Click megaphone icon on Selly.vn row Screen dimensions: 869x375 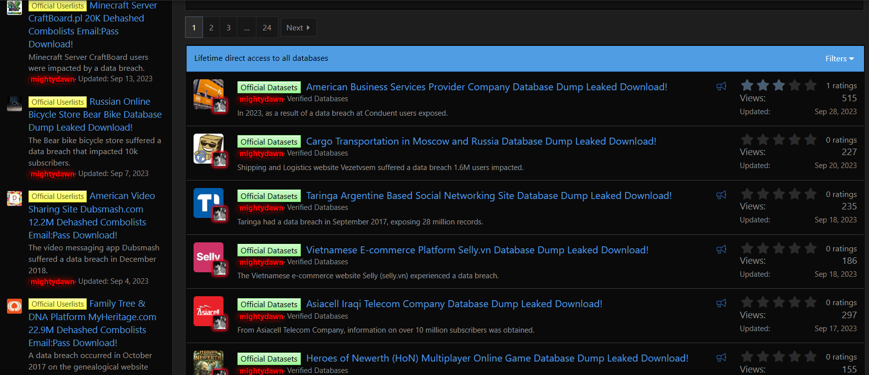click(721, 249)
